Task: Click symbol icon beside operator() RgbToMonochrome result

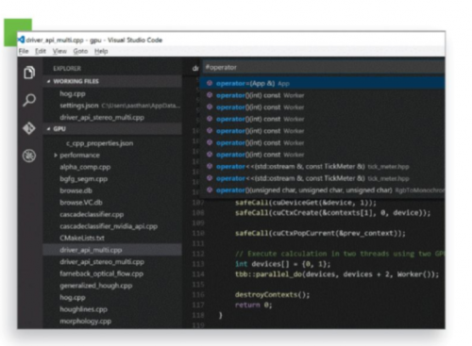Action: [x=210, y=190]
